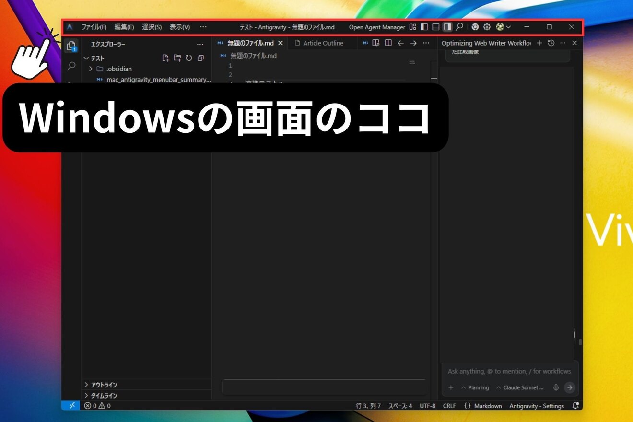Add context with chat plus icon
This screenshot has height=422, width=633.
[x=451, y=387]
